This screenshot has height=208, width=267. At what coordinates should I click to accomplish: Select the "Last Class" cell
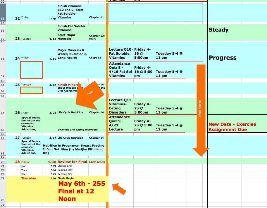[x=97, y=162]
